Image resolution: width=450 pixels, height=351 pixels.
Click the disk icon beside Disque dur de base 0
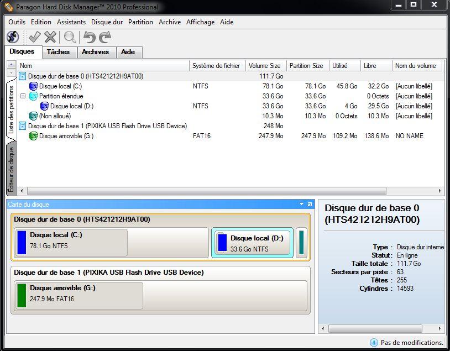22,76
